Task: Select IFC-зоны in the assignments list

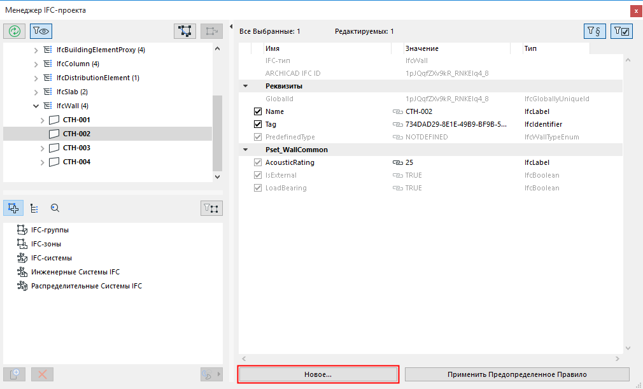Action: pos(46,244)
